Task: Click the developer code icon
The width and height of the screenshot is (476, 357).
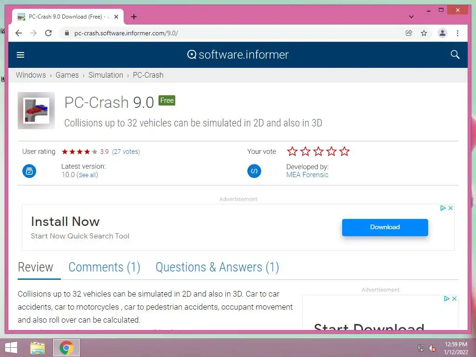Action: coord(254,171)
